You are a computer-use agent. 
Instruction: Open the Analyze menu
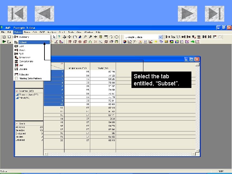pyautogui.click(x=52, y=32)
